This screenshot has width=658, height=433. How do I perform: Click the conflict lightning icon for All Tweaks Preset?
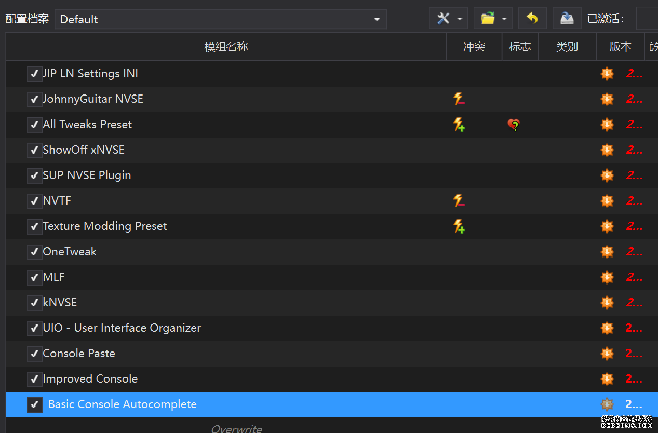tap(459, 125)
